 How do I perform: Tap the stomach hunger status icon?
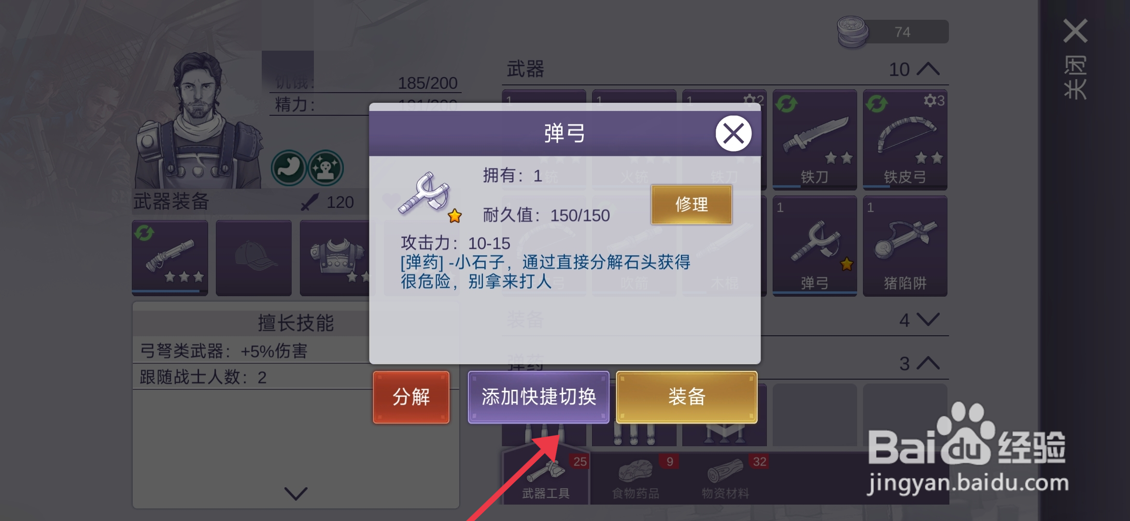289,168
